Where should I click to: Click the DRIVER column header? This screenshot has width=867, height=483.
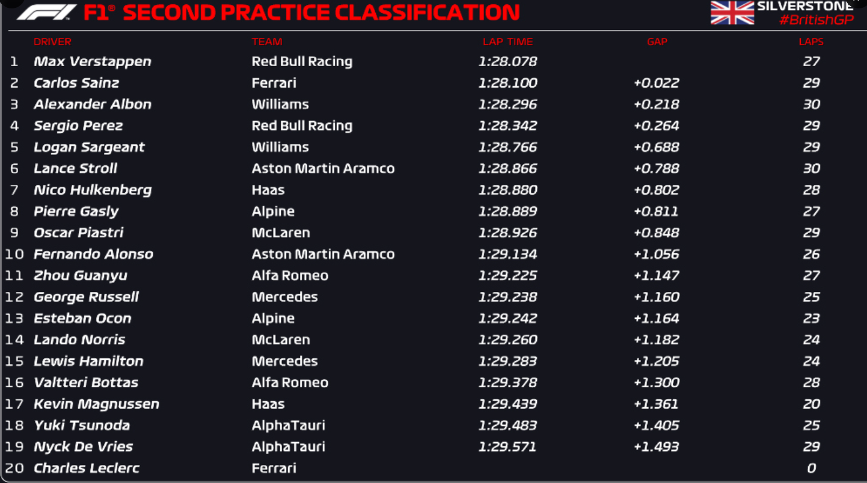tap(52, 42)
